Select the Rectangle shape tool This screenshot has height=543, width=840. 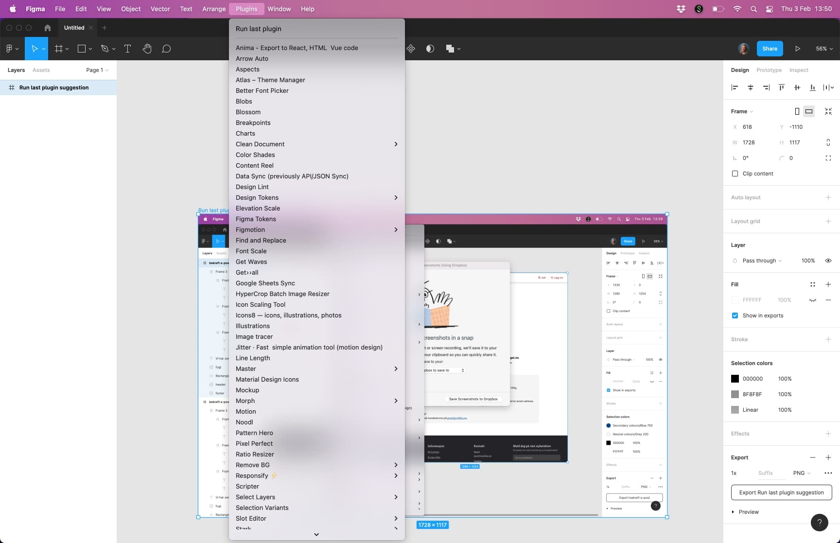point(82,49)
